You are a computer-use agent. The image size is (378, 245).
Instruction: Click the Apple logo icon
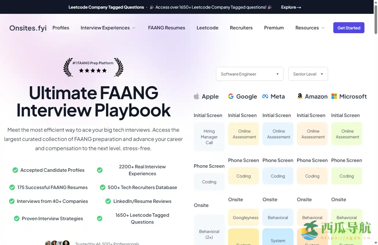[196, 96]
